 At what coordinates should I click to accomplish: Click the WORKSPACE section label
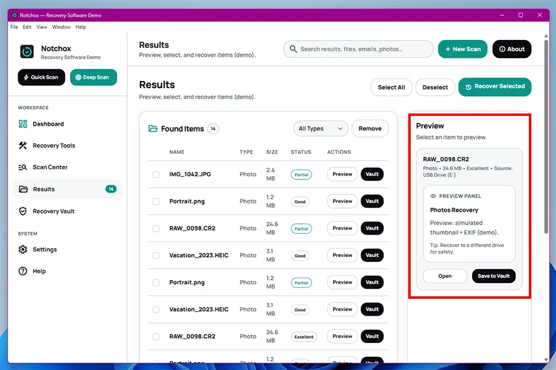pos(33,107)
